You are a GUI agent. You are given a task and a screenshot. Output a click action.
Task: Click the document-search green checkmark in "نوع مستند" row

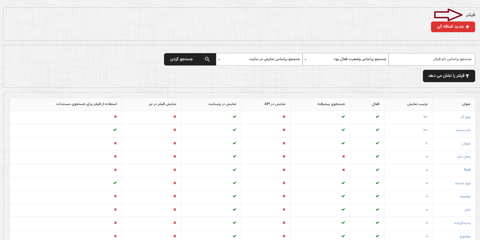coord(115,183)
